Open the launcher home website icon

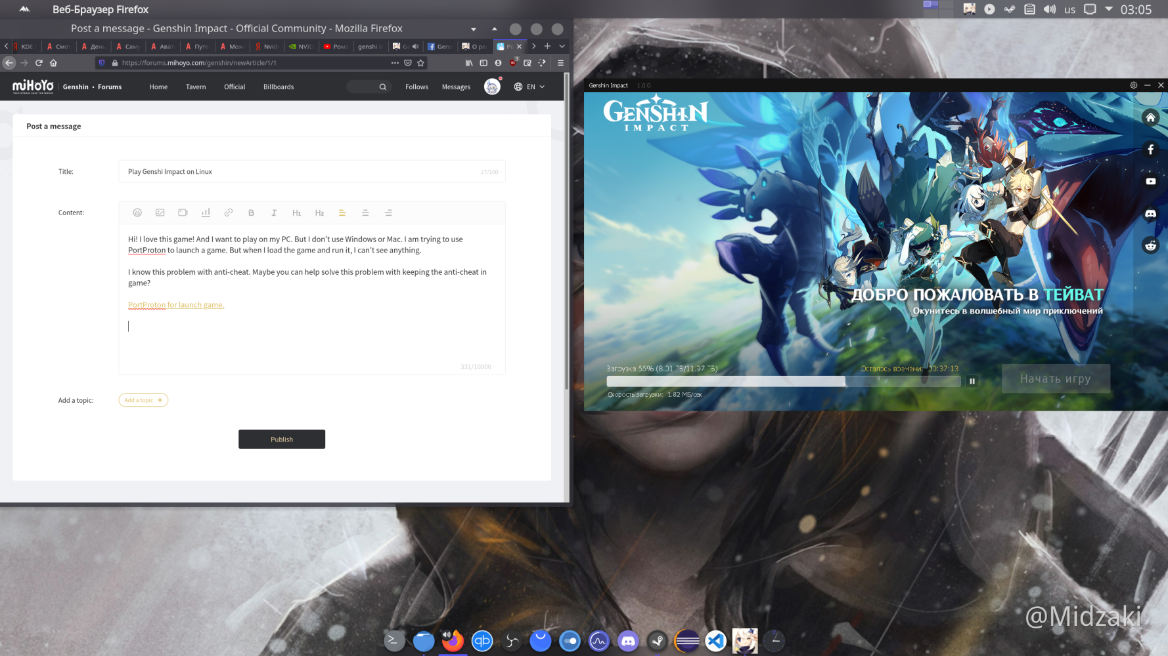[1150, 117]
